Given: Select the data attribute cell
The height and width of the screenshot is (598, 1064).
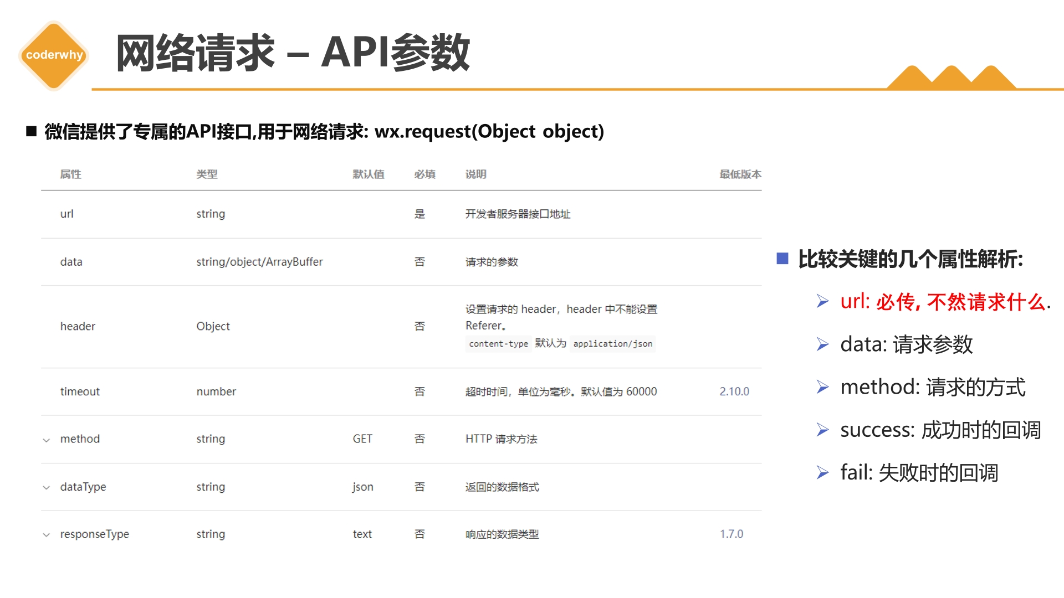Looking at the screenshot, I should (x=71, y=262).
